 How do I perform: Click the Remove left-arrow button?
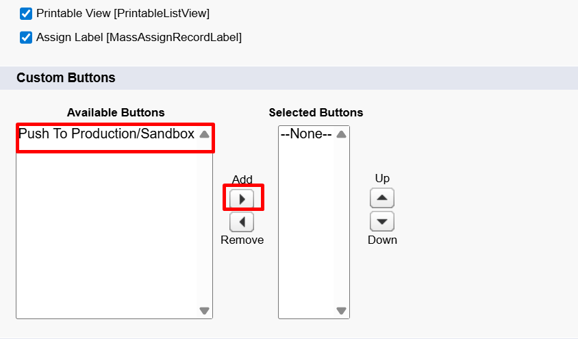242,222
